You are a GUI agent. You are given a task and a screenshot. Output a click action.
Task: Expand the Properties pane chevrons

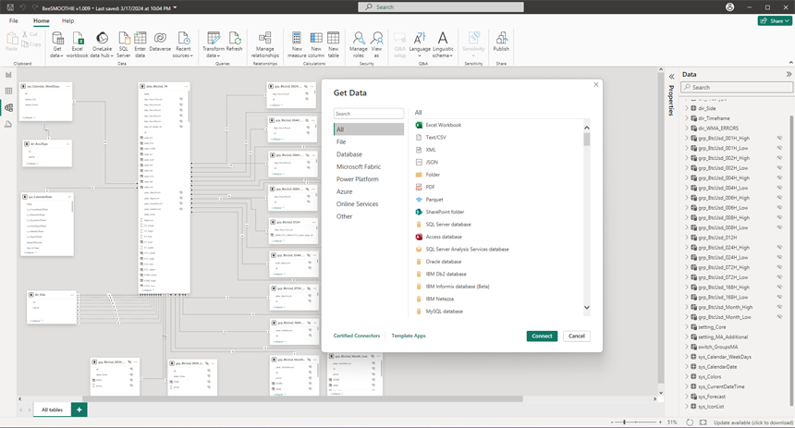[671, 77]
